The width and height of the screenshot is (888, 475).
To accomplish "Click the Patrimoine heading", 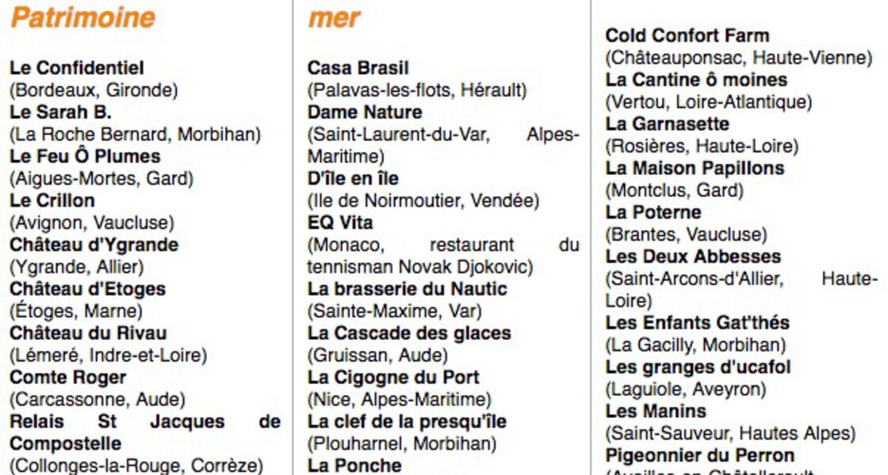I will coord(82,17).
